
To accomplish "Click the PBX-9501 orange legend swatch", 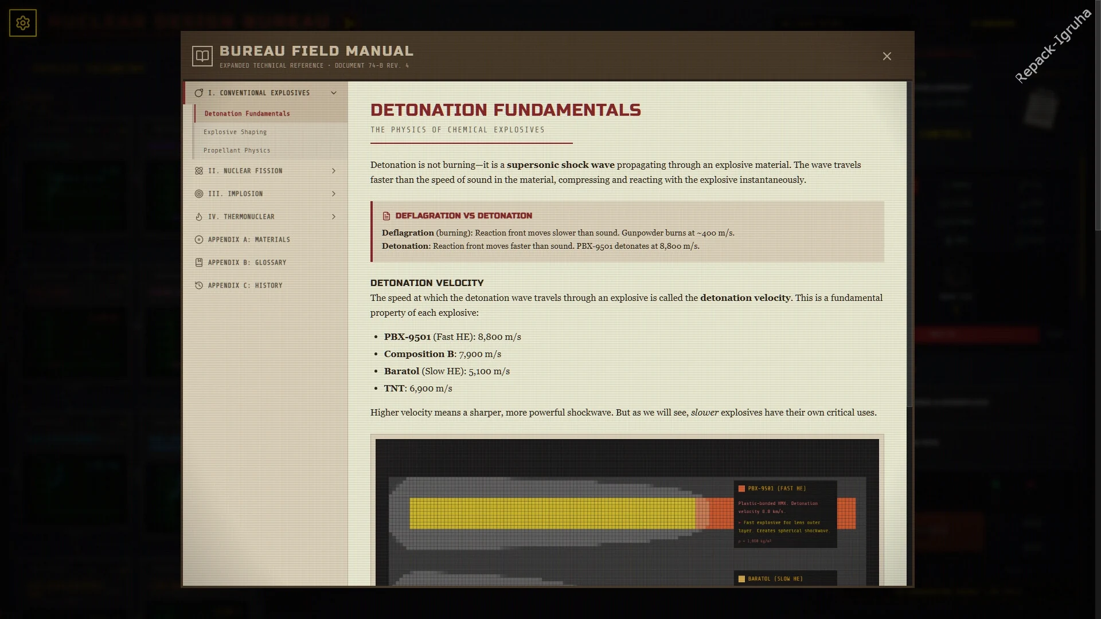I will 741,489.
